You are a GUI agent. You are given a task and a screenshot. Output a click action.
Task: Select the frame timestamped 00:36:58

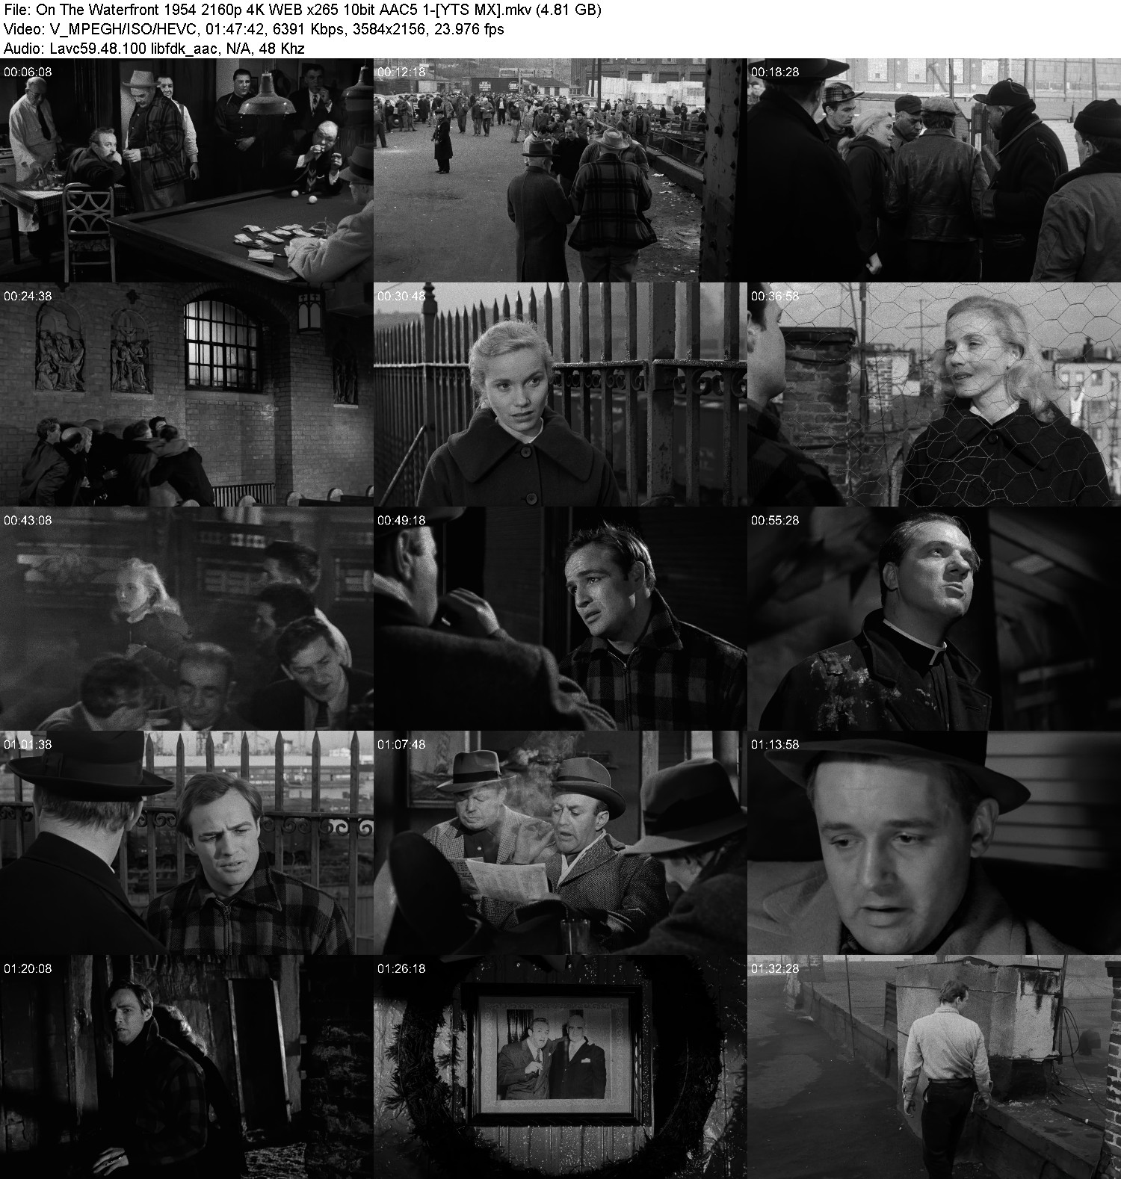point(934,394)
